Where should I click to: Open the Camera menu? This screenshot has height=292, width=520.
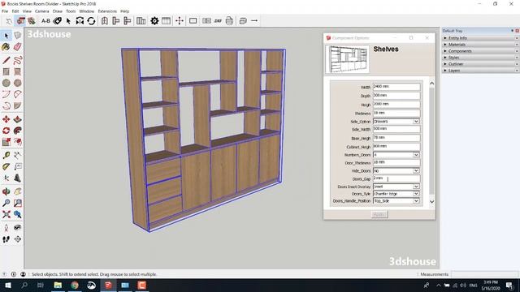click(41, 11)
